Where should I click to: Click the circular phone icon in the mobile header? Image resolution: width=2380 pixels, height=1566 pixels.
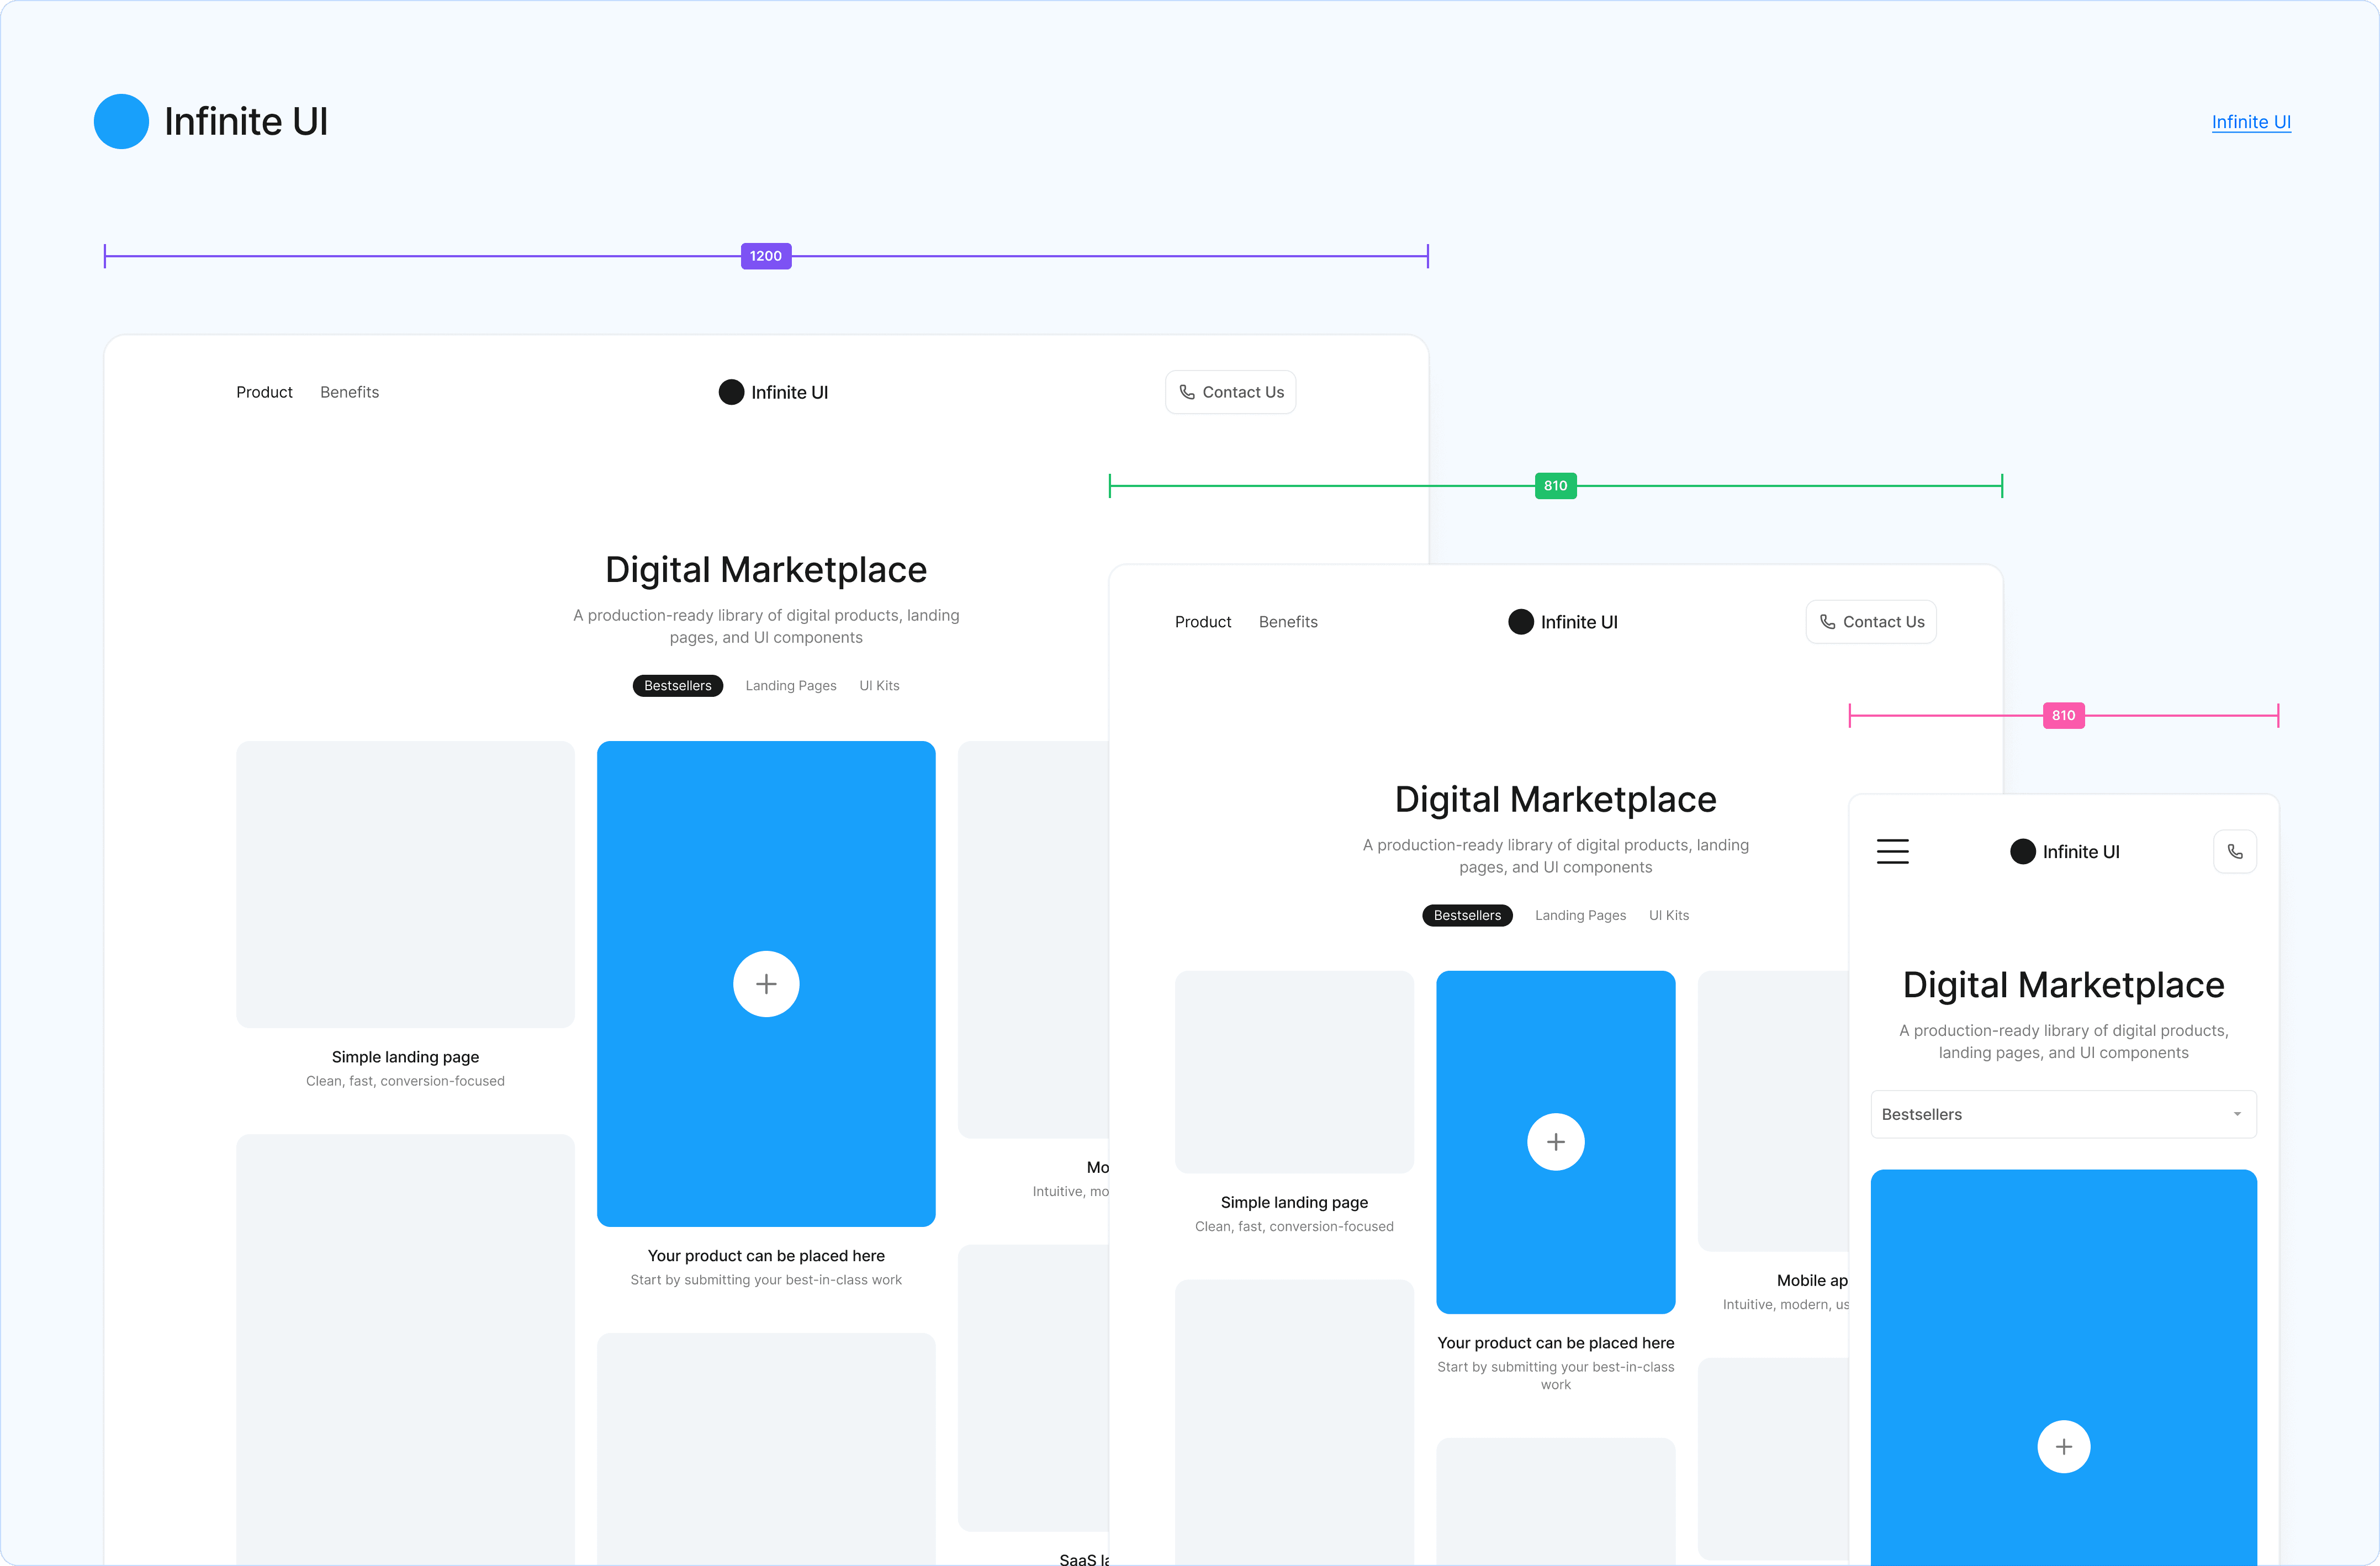click(x=2236, y=851)
